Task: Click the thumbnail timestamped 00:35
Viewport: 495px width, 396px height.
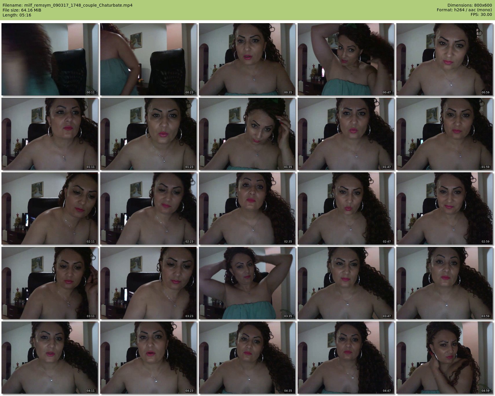Action: pos(247,59)
